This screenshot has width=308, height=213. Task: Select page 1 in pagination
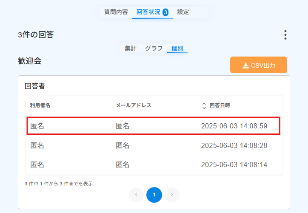click(154, 195)
